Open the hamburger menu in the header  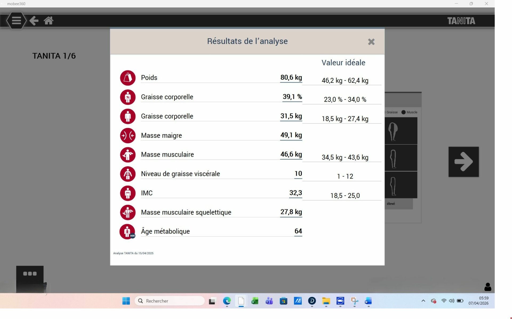(16, 20)
